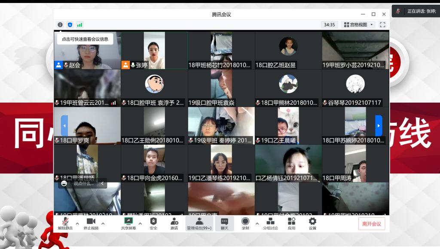Expand audio options arrow beside 解除静音

(x=77, y=223)
